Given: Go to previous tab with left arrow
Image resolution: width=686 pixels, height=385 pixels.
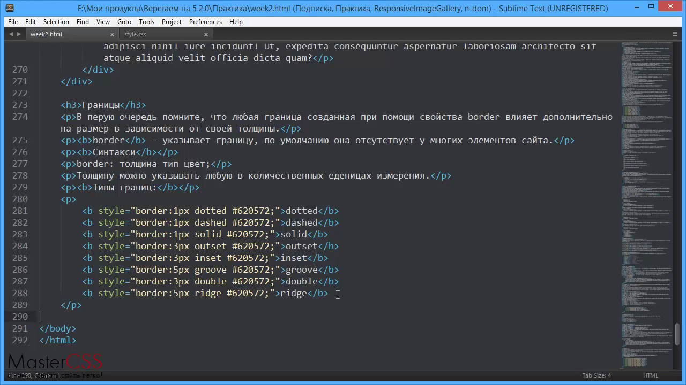Looking at the screenshot, I should (11, 34).
